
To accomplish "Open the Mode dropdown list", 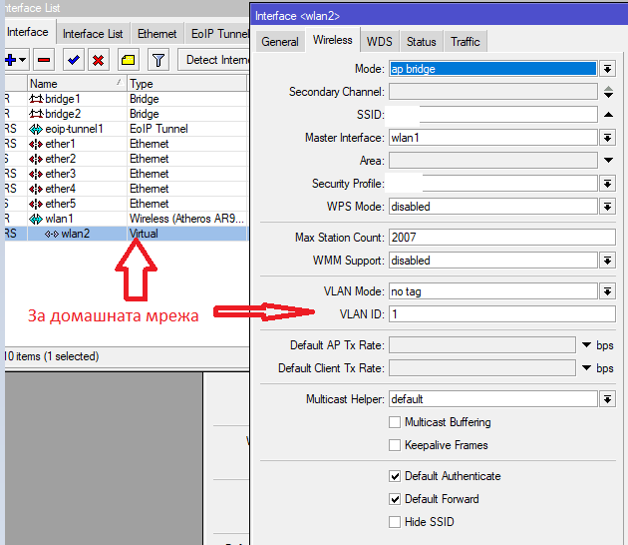I will coord(608,69).
